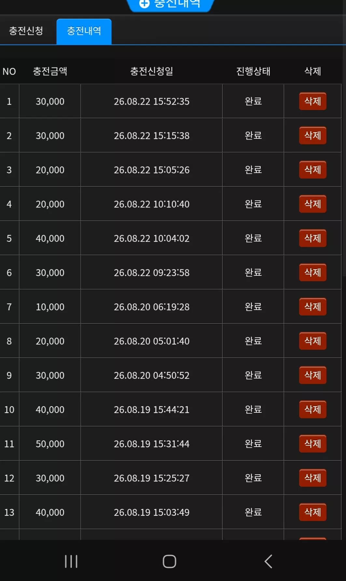The width and height of the screenshot is (346, 581).
Task: Select the 26.08.19 15:44:21 date cell
Action: pyautogui.click(x=152, y=409)
